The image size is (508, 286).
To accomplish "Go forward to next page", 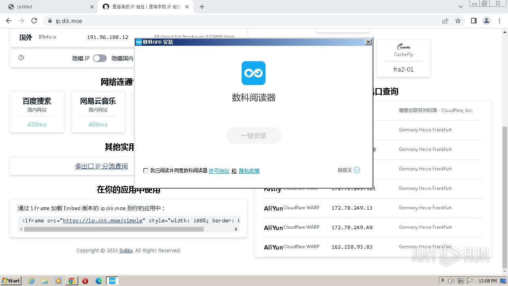I will point(21,21).
